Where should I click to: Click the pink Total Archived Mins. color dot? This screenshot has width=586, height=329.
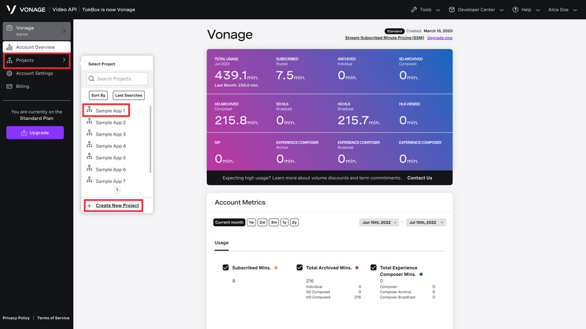(357, 268)
